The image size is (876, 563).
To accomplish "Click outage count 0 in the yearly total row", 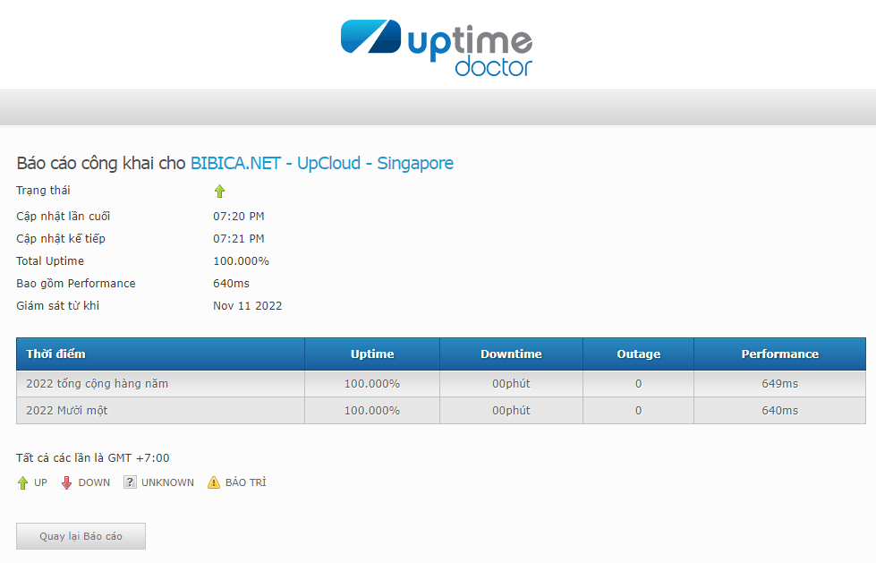I will pos(639,383).
